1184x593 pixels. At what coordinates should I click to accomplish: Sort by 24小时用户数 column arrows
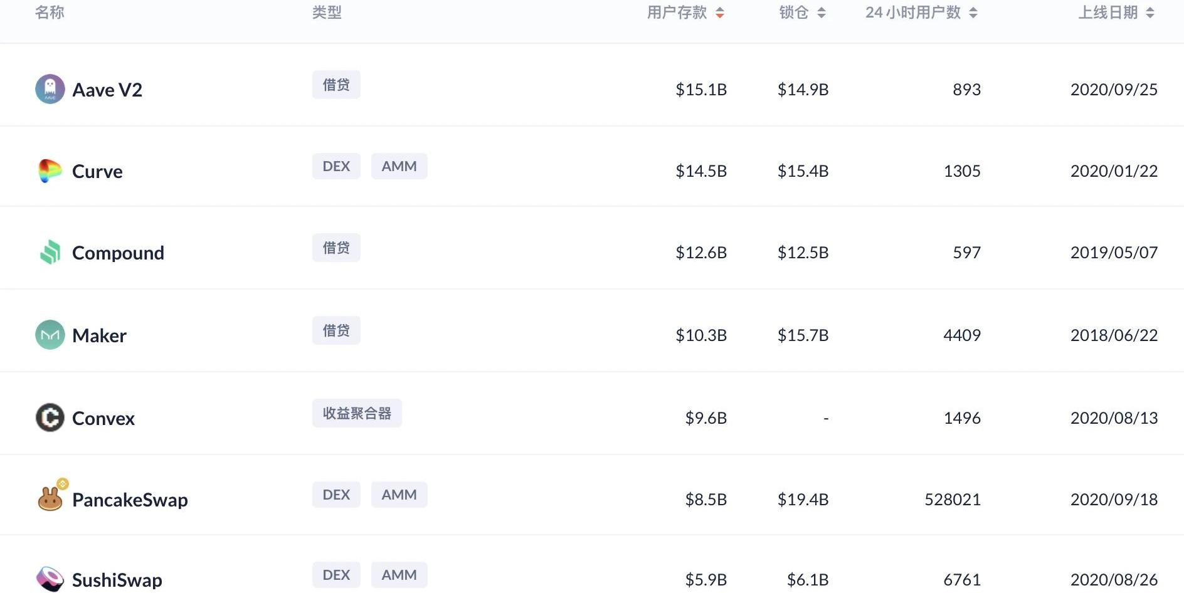click(x=973, y=13)
